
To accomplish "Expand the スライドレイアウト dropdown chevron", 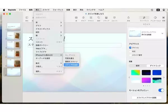I will click(x=162, y=33).
